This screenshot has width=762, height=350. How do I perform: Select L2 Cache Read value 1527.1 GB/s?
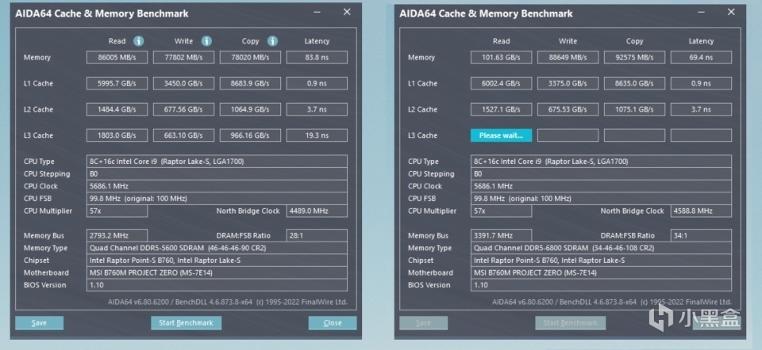point(501,109)
